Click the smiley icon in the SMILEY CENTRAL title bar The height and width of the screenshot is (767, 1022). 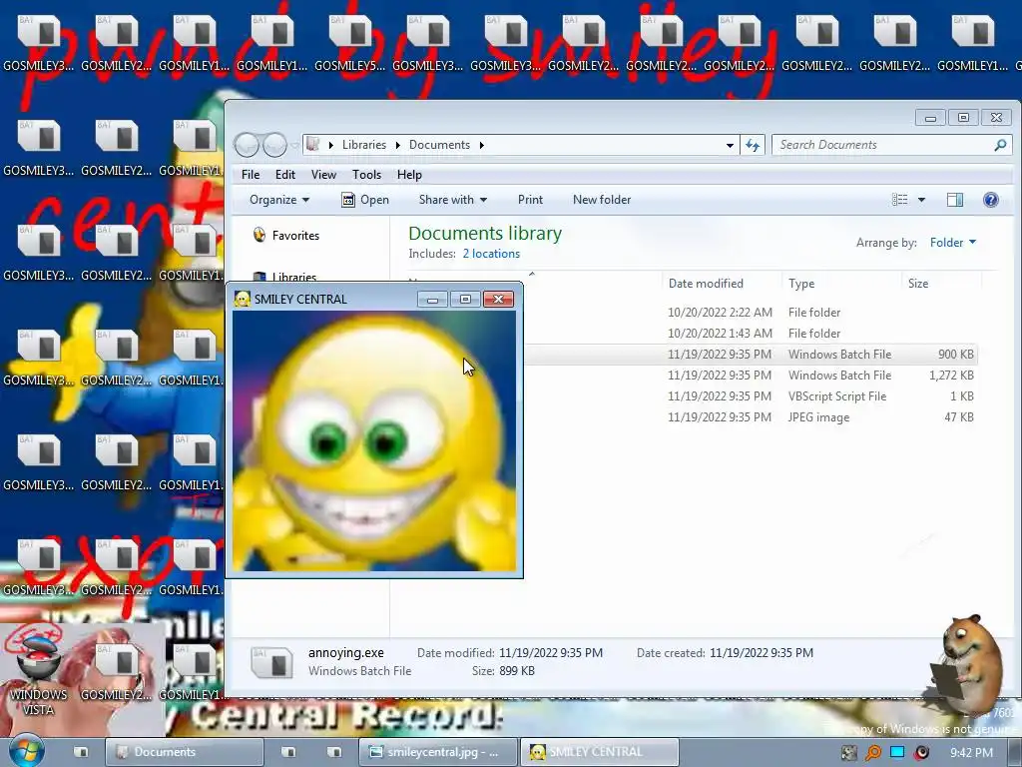pos(243,299)
